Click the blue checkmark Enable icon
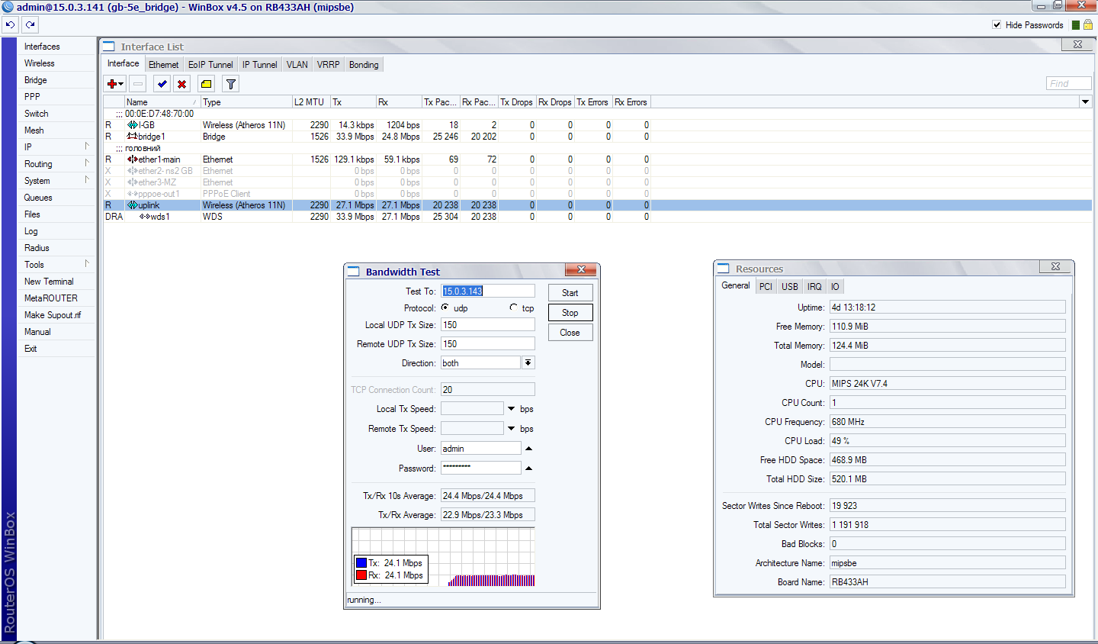Screen dimensions: 1098x644 [162, 84]
